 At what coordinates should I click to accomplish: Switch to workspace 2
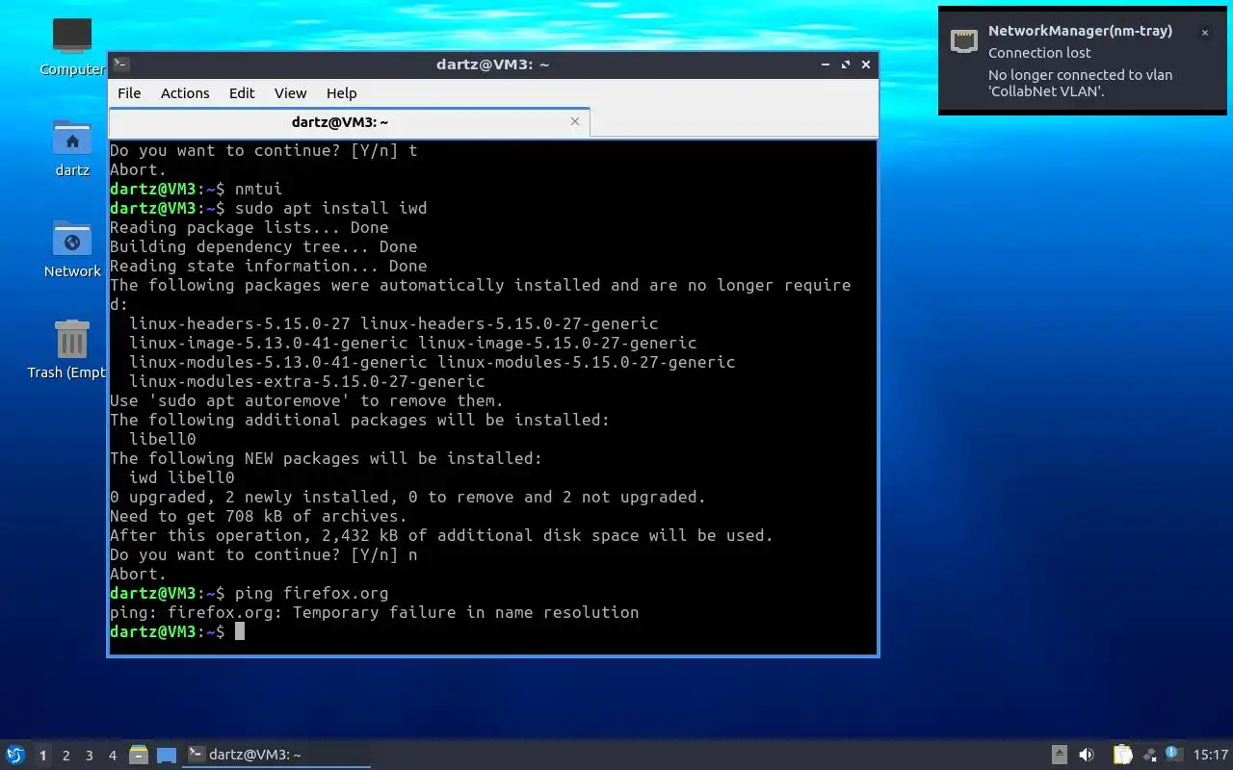pyautogui.click(x=66, y=756)
